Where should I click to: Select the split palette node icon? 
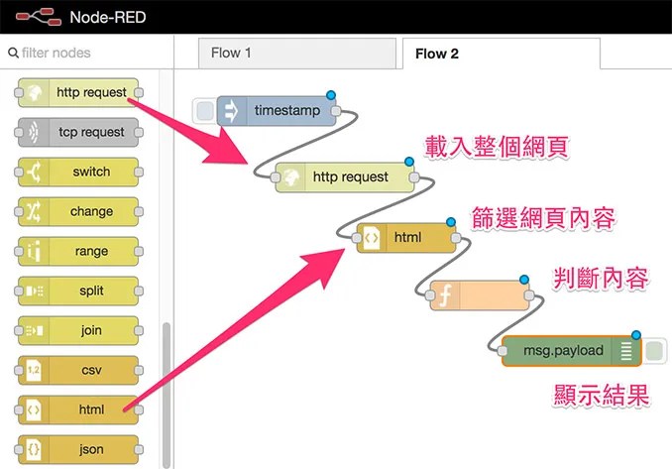pos(34,292)
